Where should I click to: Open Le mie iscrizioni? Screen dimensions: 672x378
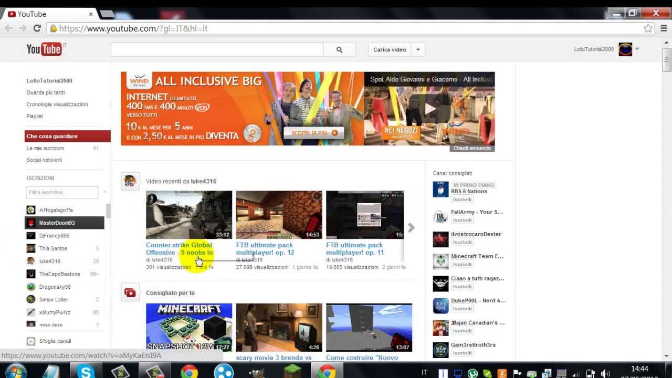click(45, 148)
